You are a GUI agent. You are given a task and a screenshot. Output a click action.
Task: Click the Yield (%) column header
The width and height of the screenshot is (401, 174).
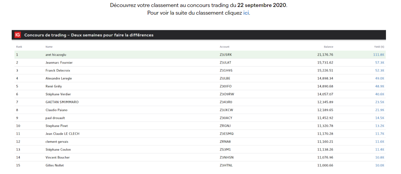click(x=379, y=47)
